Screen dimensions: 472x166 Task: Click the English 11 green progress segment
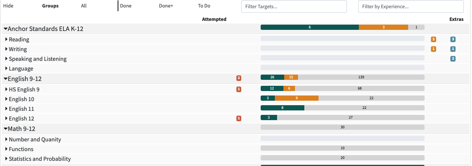(x=282, y=108)
